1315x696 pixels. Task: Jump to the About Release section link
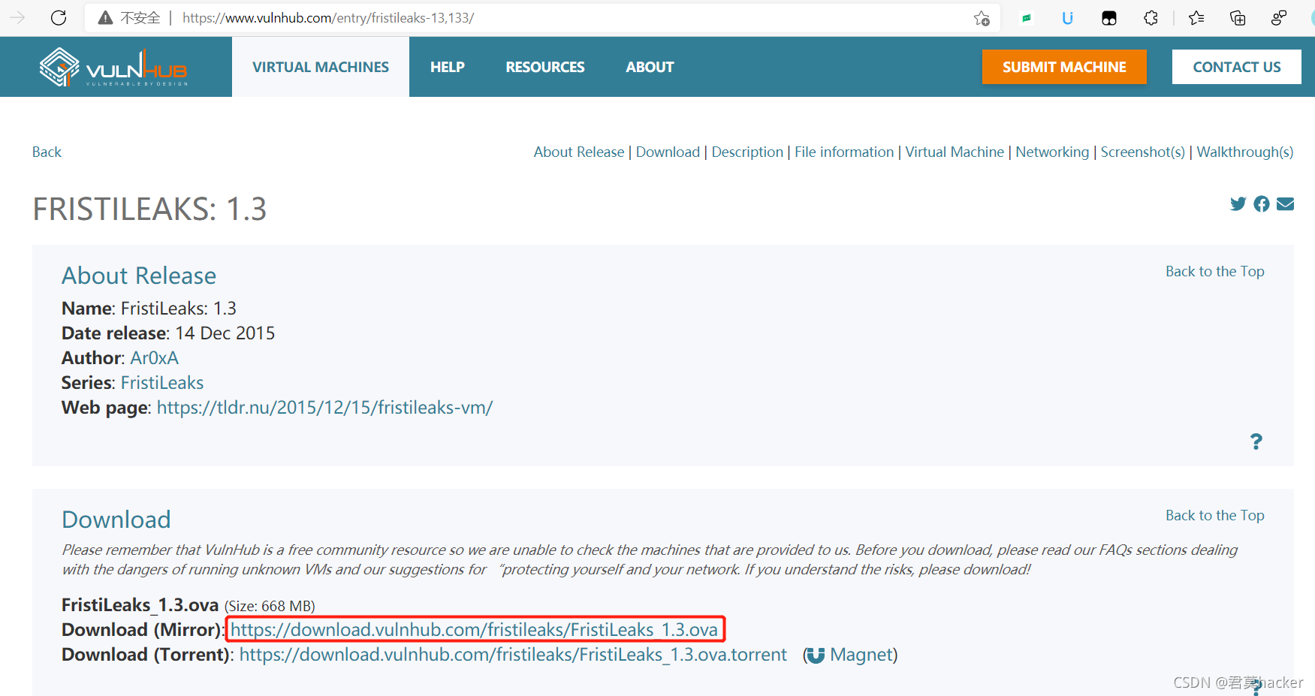pos(579,152)
